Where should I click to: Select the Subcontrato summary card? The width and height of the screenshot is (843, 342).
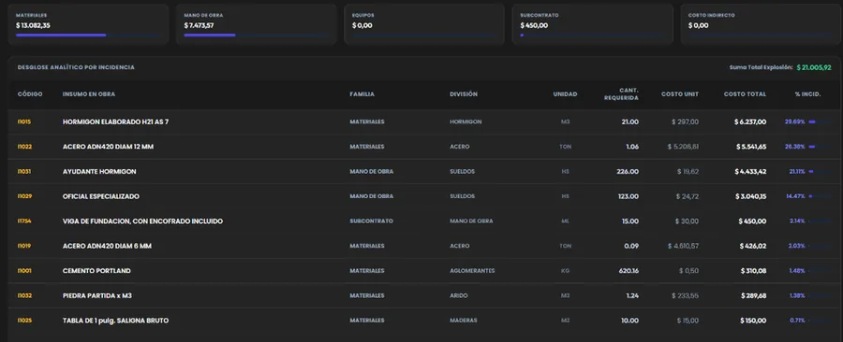pos(593,24)
